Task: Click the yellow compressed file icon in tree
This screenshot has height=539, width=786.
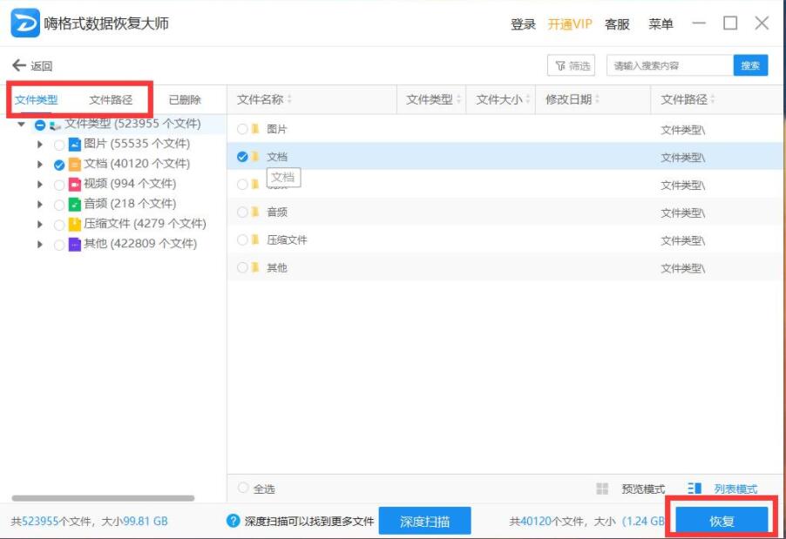Action: tap(75, 225)
